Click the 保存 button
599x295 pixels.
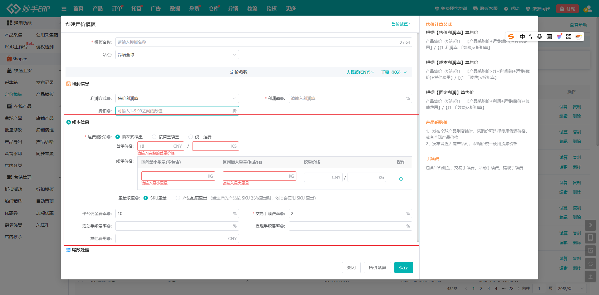[403, 268]
